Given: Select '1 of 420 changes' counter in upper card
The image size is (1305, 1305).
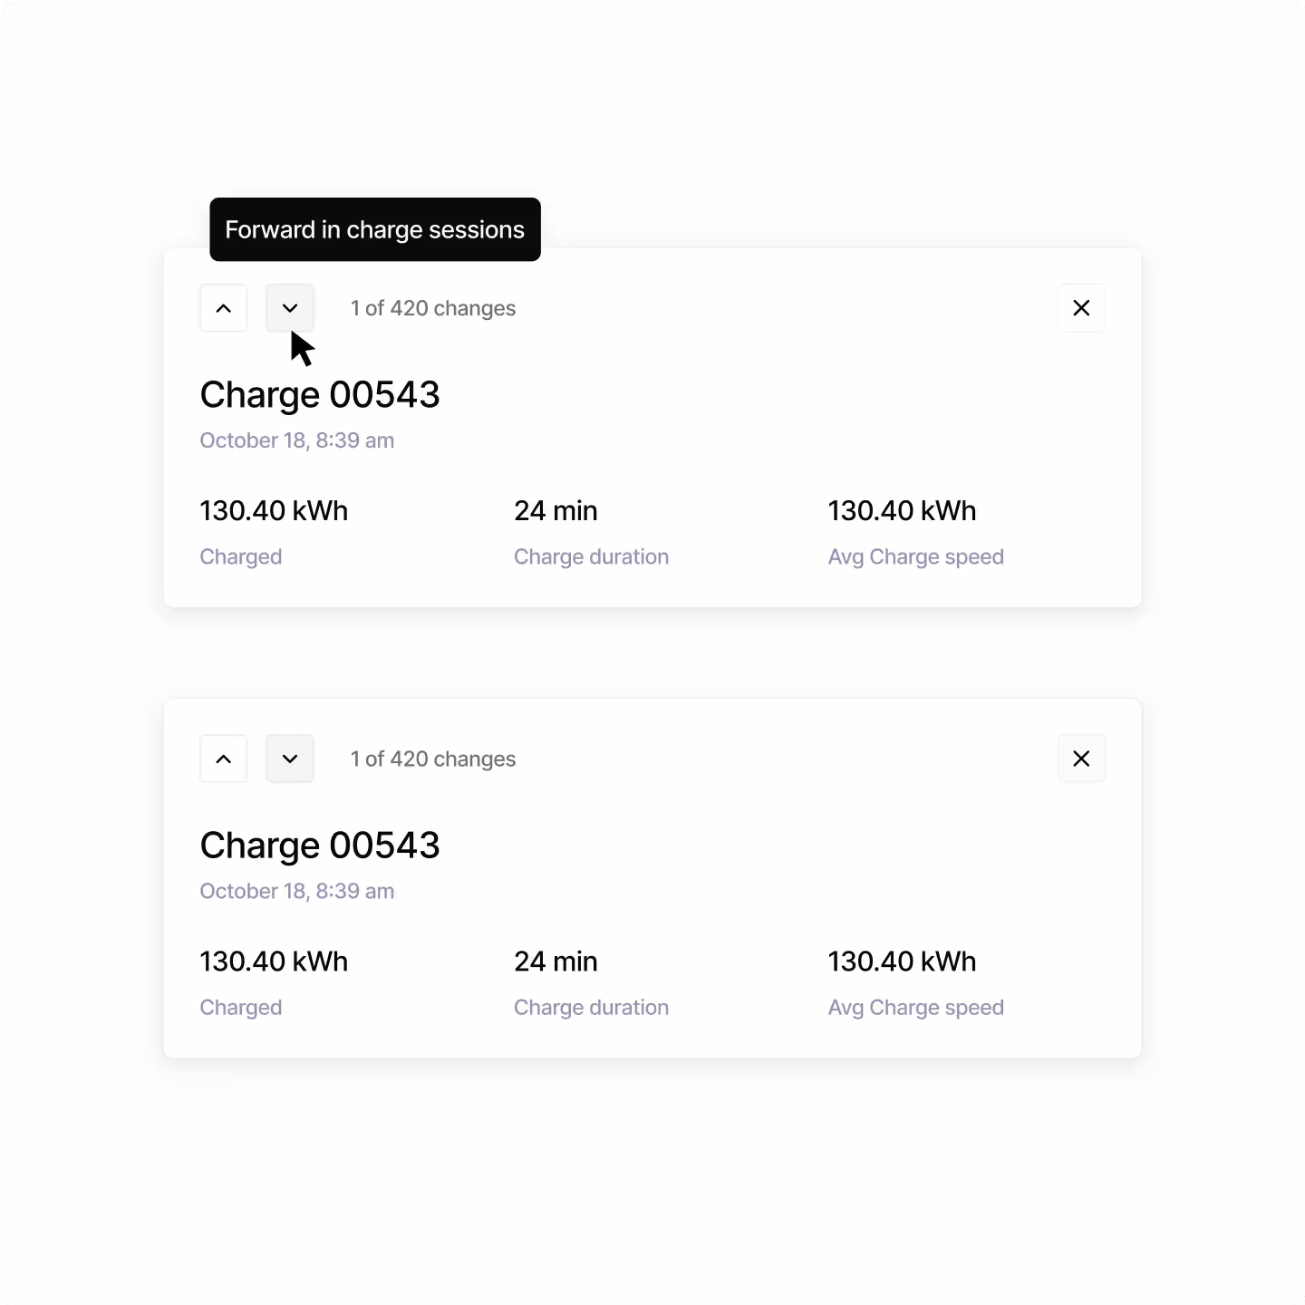Looking at the screenshot, I should tap(433, 308).
